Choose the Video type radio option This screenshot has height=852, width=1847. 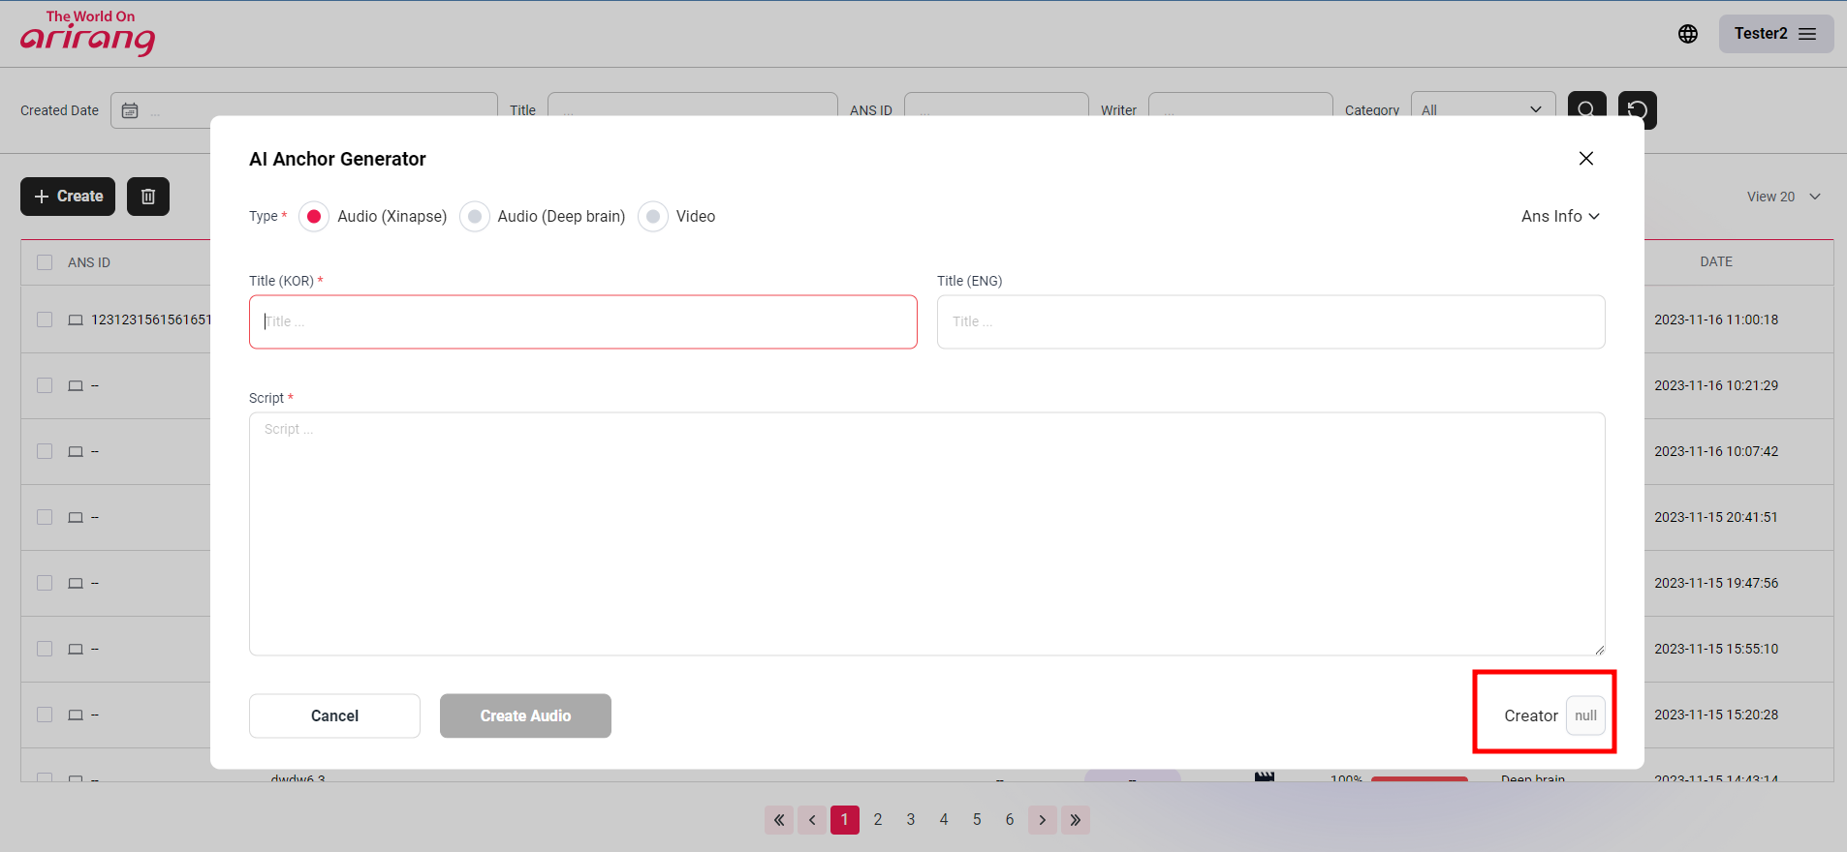653,217
